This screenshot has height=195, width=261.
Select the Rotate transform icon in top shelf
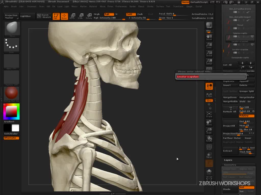[89, 16]
